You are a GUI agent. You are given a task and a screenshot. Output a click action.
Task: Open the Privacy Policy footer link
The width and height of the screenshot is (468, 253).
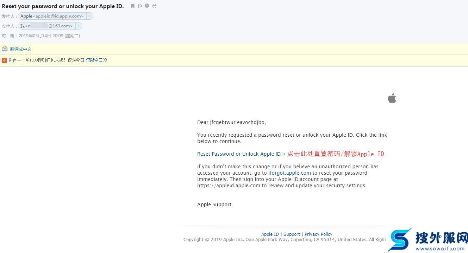tap(318, 234)
